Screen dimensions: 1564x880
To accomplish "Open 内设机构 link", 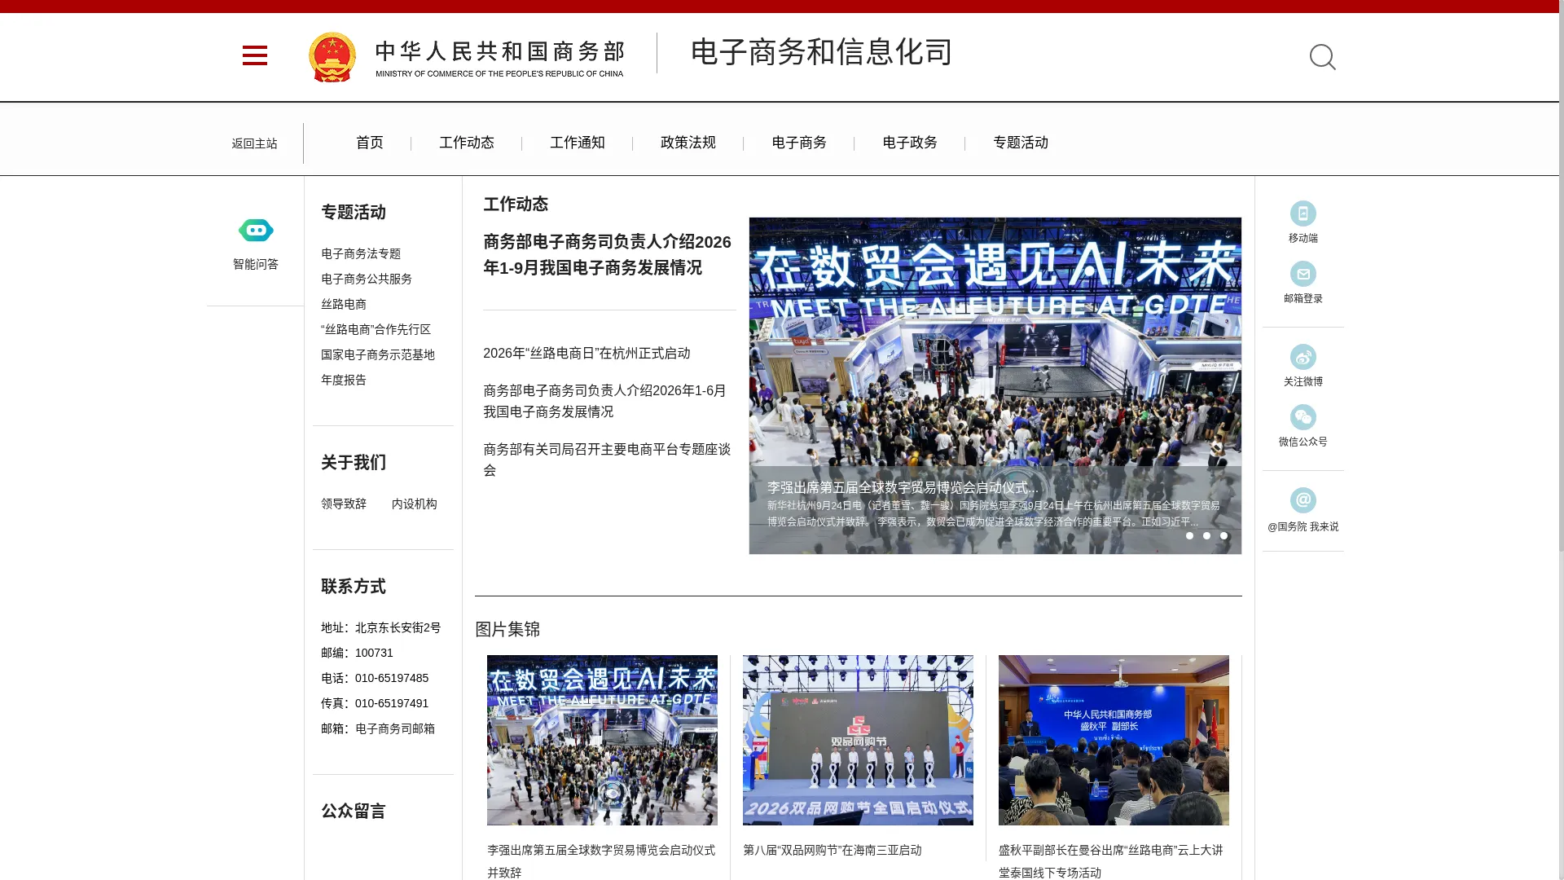I will coord(415,504).
